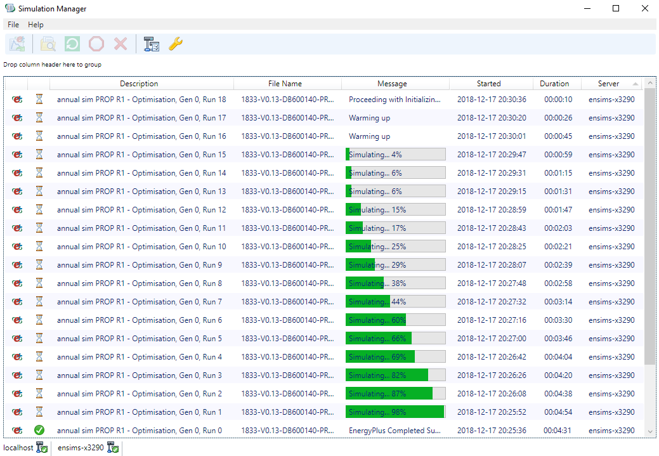Image resolution: width=659 pixels, height=456 pixels.
Task: Click the EnergyPlus icon on Run 5 row
Action: 17,338
